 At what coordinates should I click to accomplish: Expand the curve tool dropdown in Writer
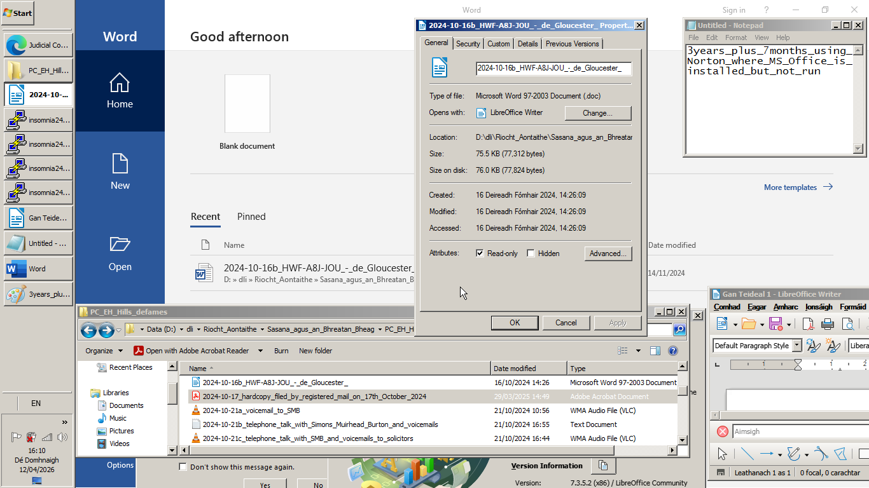point(806,454)
